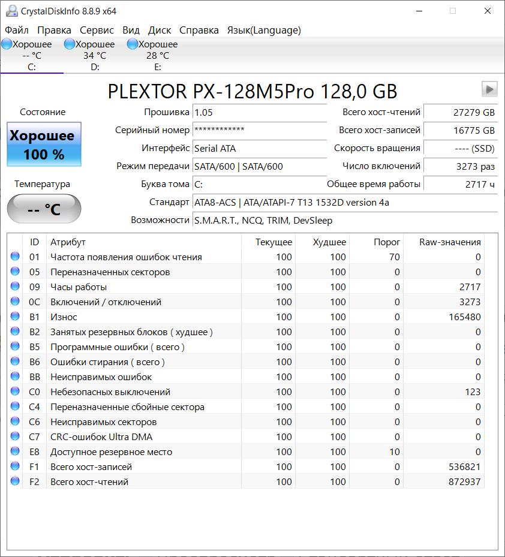The image size is (505, 557).
Task: Click status dot of attribute C0 row
Action: tap(15, 391)
